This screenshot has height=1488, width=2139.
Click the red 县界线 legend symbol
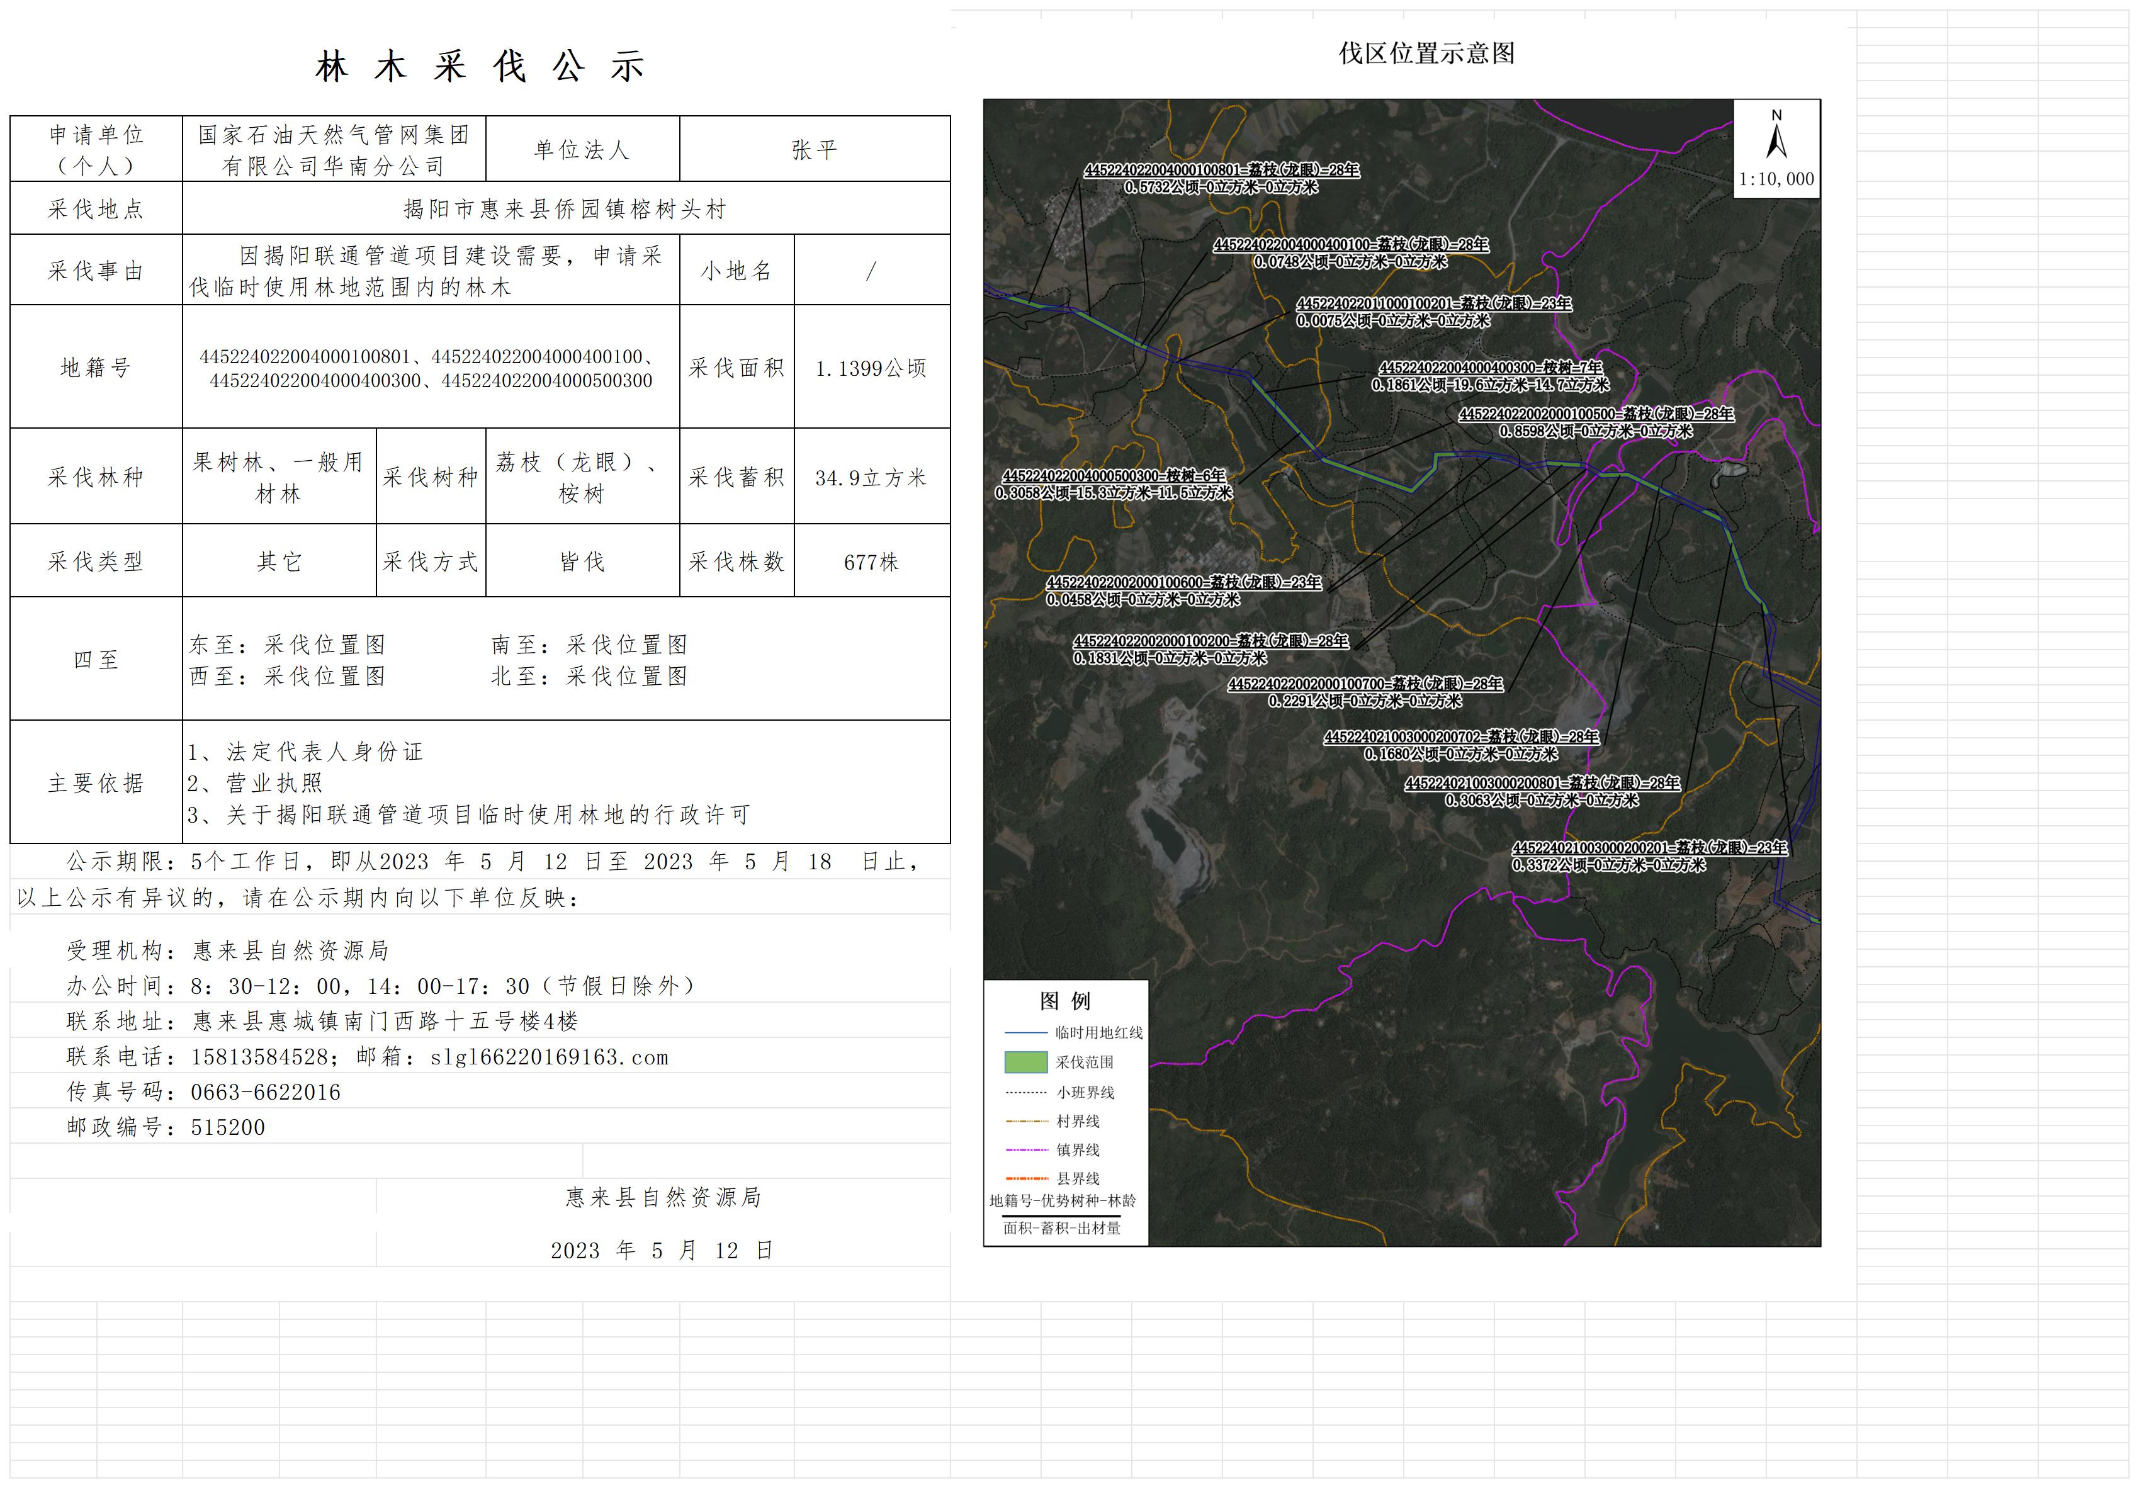pos(1025,1179)
